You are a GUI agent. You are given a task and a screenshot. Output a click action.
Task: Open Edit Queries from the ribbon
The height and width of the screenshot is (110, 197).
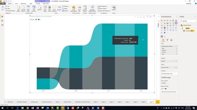pos(34,9)
